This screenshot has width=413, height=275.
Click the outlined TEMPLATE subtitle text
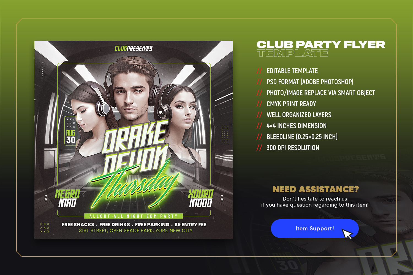[292, 53]
